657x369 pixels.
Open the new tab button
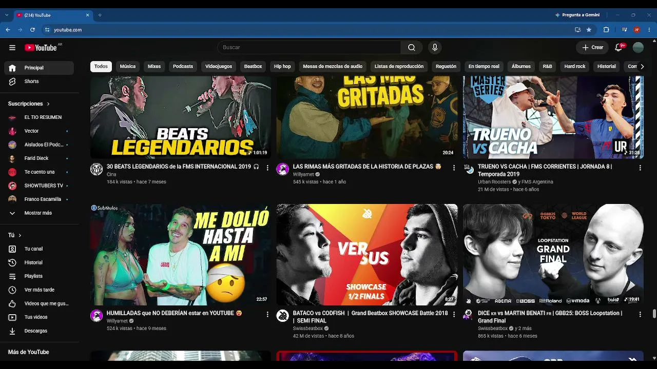click(x=100, y=15)
